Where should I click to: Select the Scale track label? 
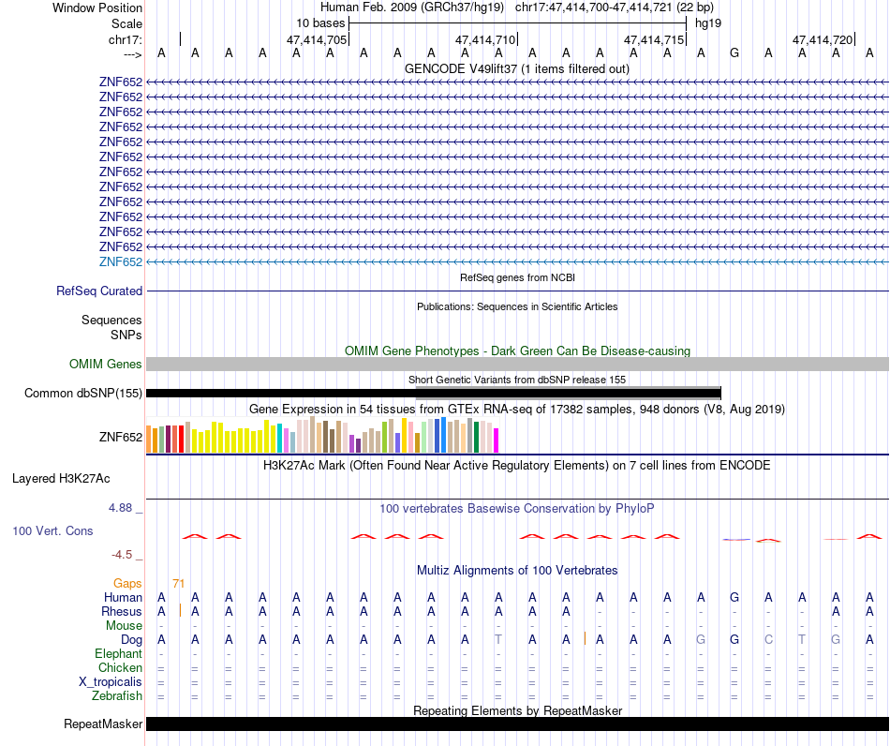point(126,23)
